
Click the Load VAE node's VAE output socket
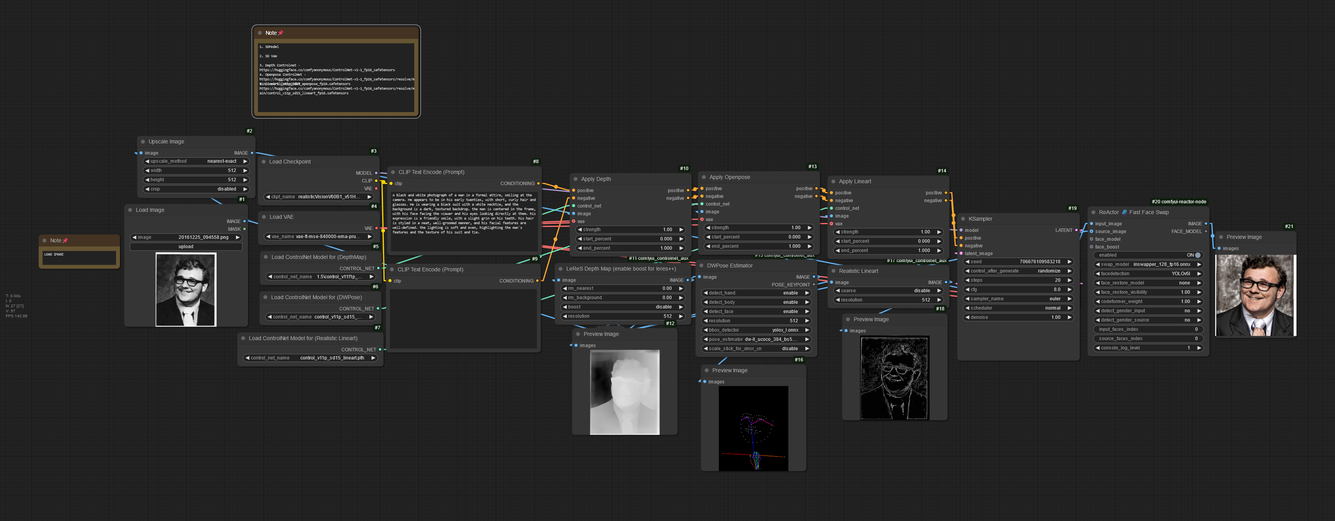click(x=376, y=228)
